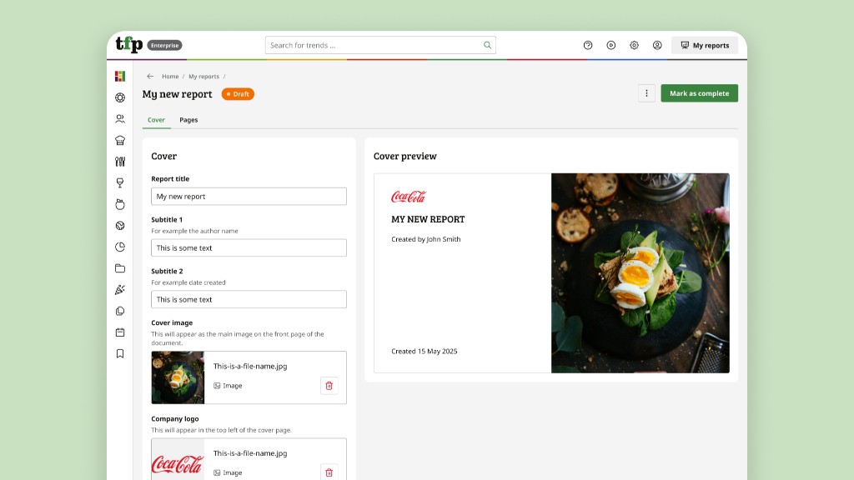Select the calendar icon in sidebar
Screen dimensions: 854x480
(x=120, y=332)
